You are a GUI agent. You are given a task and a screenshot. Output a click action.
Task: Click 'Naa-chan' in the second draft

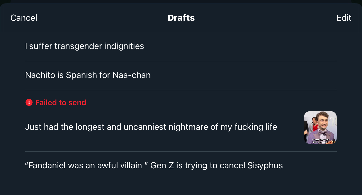click(x=132, y=75)
